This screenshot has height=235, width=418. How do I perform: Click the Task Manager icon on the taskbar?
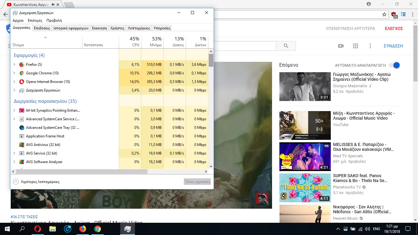pyautogui.click(x=128, y=229)
